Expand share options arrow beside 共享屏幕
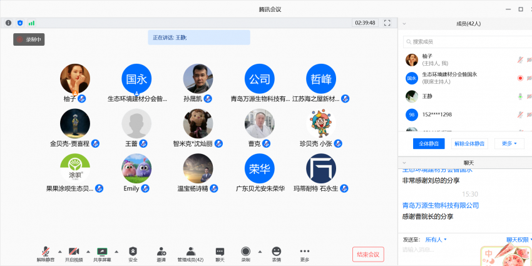The image size is (532, 266). 116,252
